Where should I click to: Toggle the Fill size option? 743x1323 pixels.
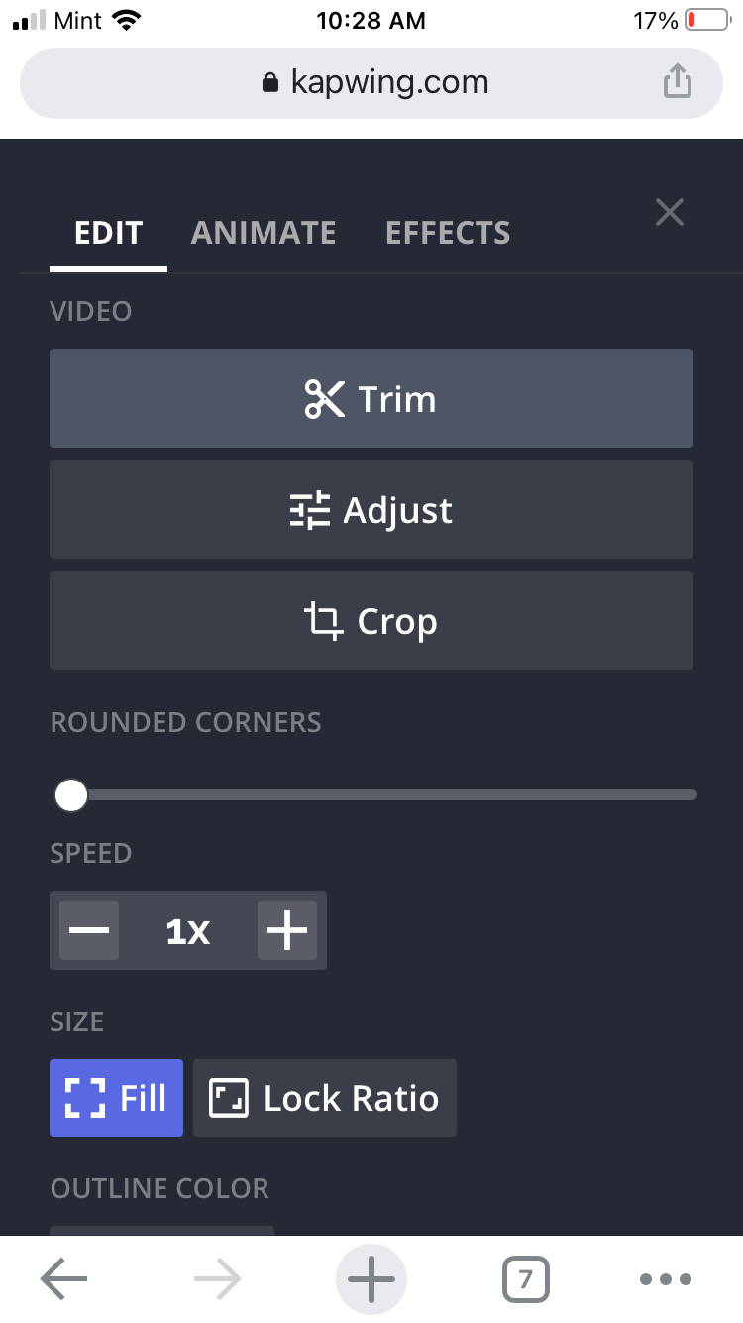(x=117, y=1098)
